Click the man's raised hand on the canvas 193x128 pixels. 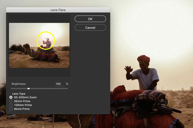[x=128, y=69]
